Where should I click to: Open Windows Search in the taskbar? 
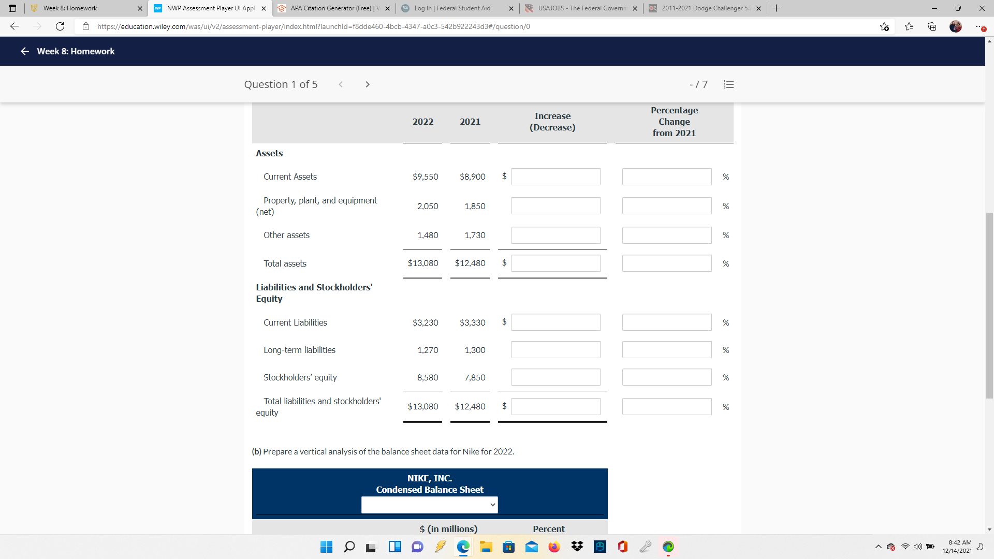[349, 547]
